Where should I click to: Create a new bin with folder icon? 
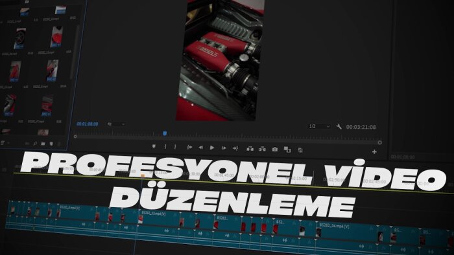click(43, 144)
